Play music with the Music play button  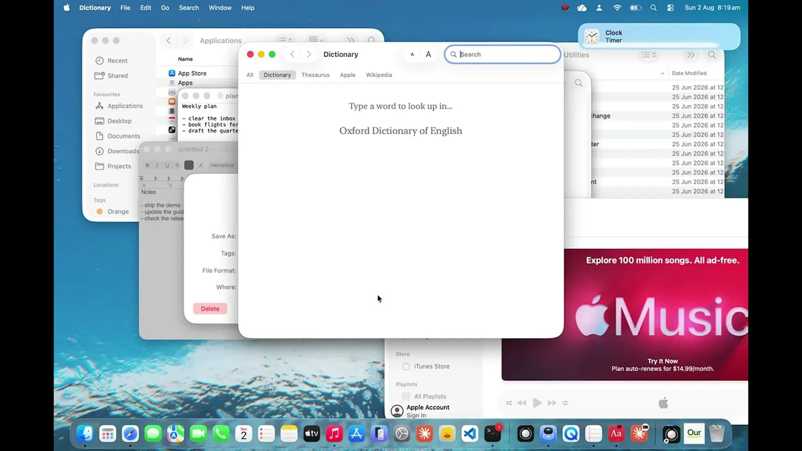click(537, 403)
